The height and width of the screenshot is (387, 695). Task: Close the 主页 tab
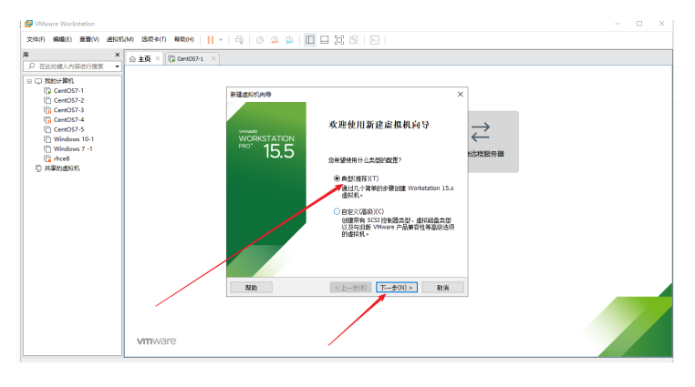point(158,58)
